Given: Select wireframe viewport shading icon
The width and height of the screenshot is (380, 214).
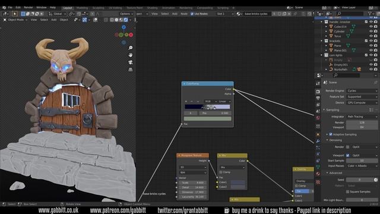Looking at the screenshot, I should (x=112, y=20).
